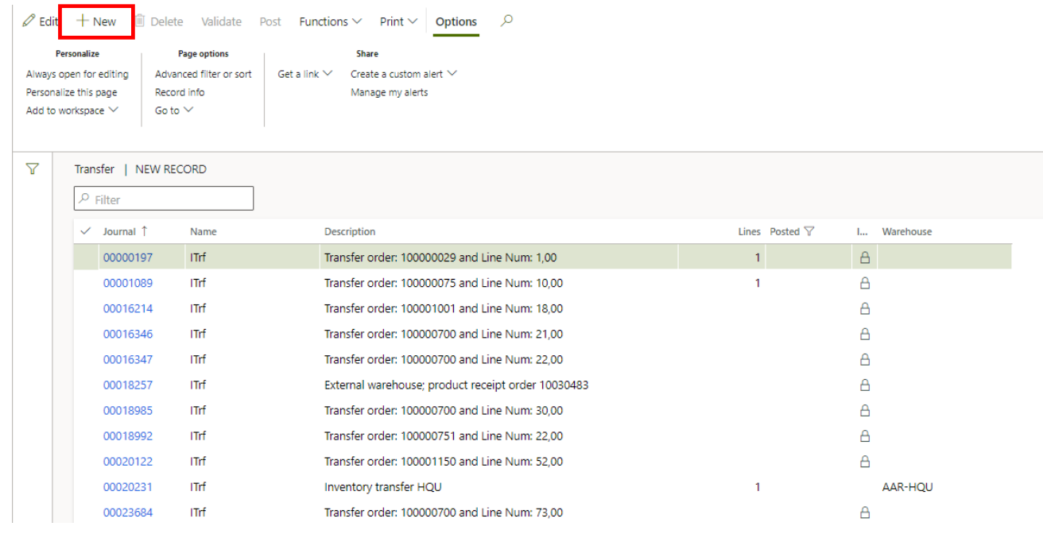Open the filter pane funnel icon
The width and height of the screenshot is (1043, 538).
[33, 168]
